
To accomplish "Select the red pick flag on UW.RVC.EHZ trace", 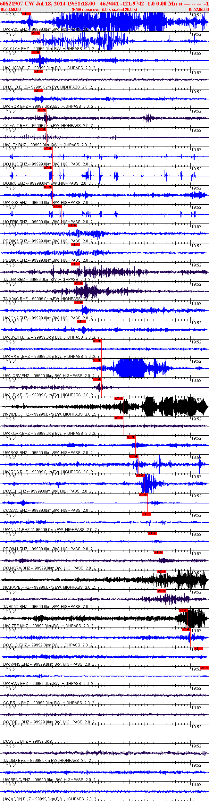I will tap(27, 14).
